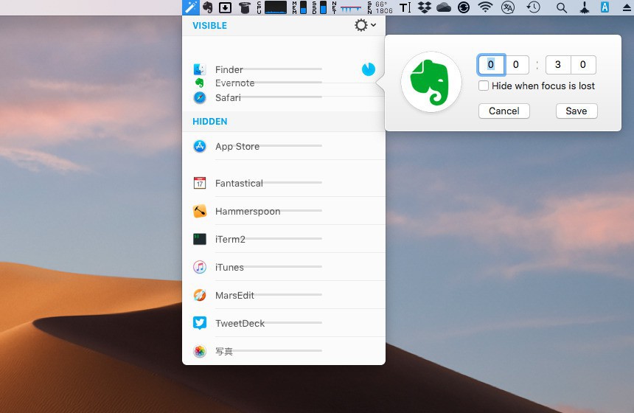Click the magic wand menu bar icon
The width and height of the screenshot is (634, 413).
tap(190, 7)
